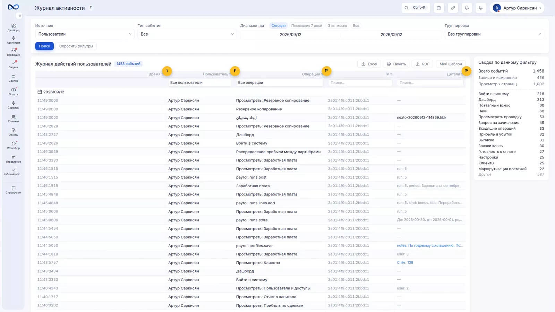Open the Все операции column filter
The width and height of the screenshot is (555, 312).
280,83
